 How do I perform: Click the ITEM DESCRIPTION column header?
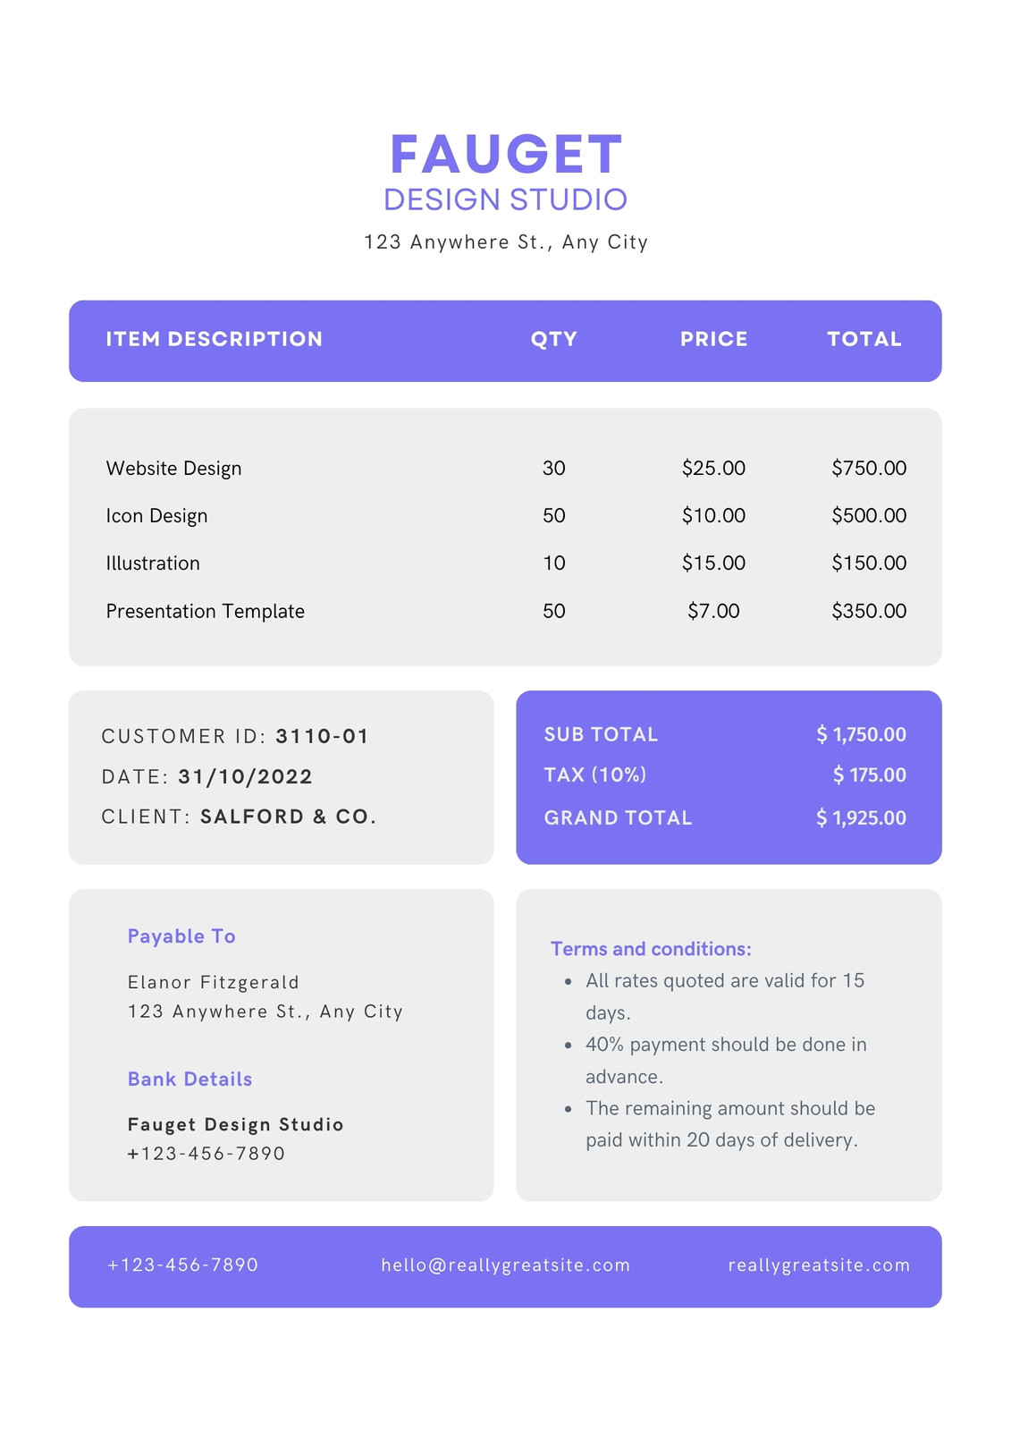point(215,339)
